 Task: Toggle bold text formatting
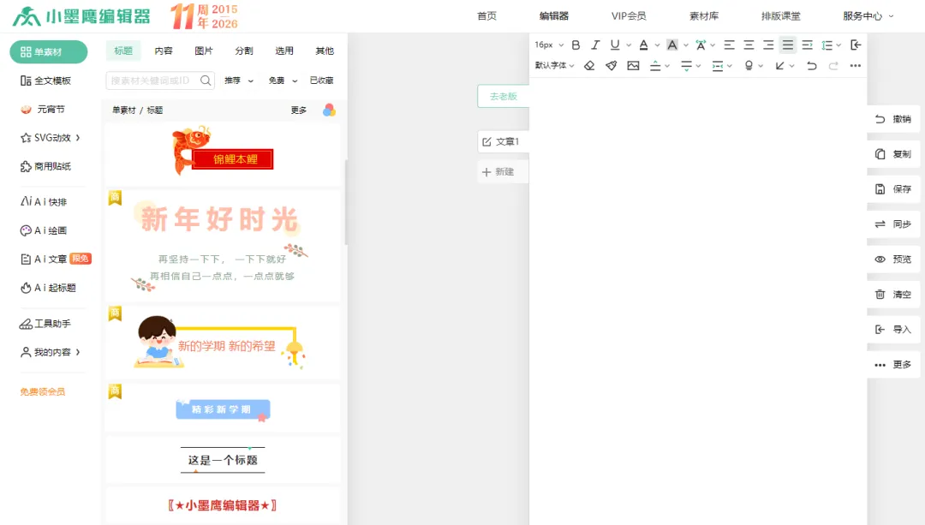pyautogui.click(x=576, y=45)
